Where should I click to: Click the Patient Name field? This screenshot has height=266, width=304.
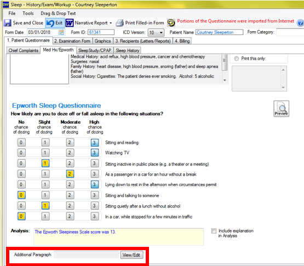click(219, 32)
